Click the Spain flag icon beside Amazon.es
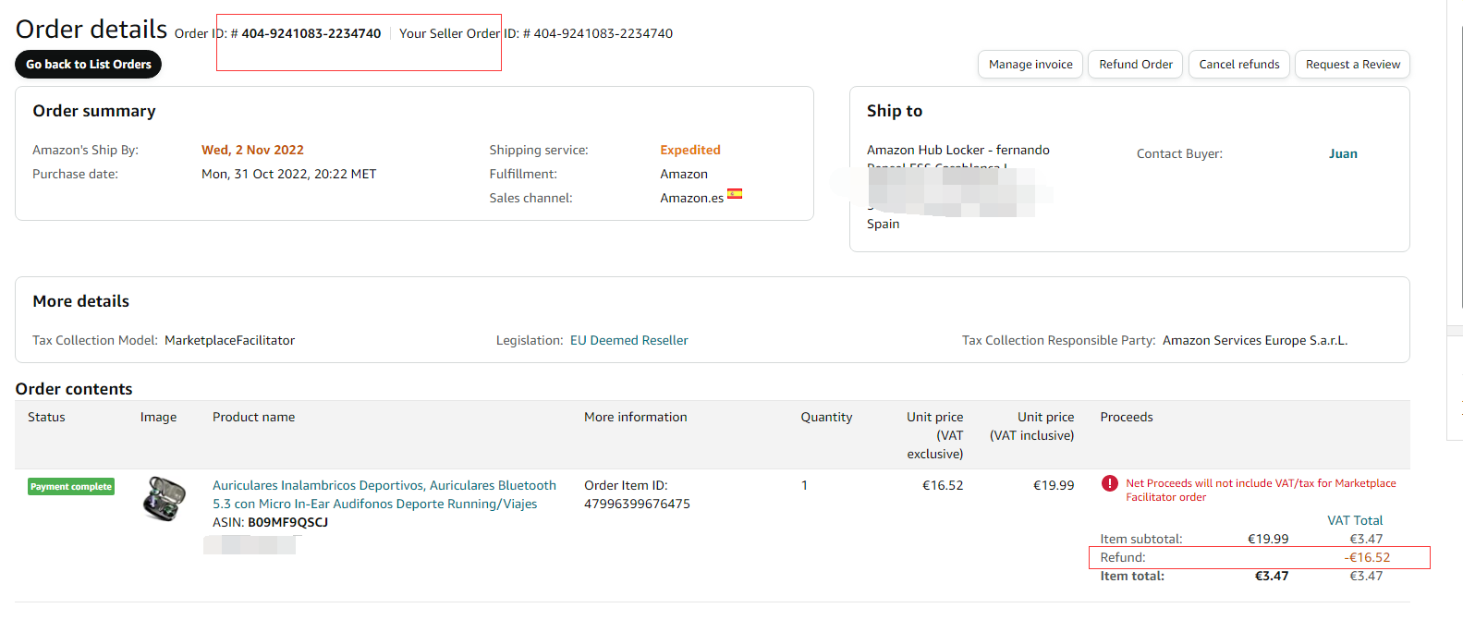The width and height of the screenshot is (1463, 620). (735, 194)
